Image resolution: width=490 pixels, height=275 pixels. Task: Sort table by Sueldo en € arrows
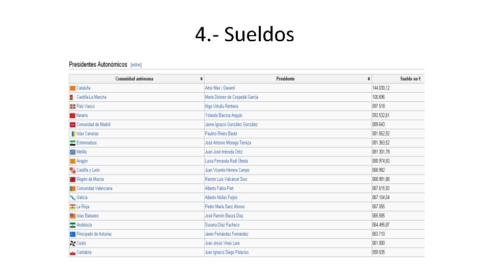(x=422, y=79)
